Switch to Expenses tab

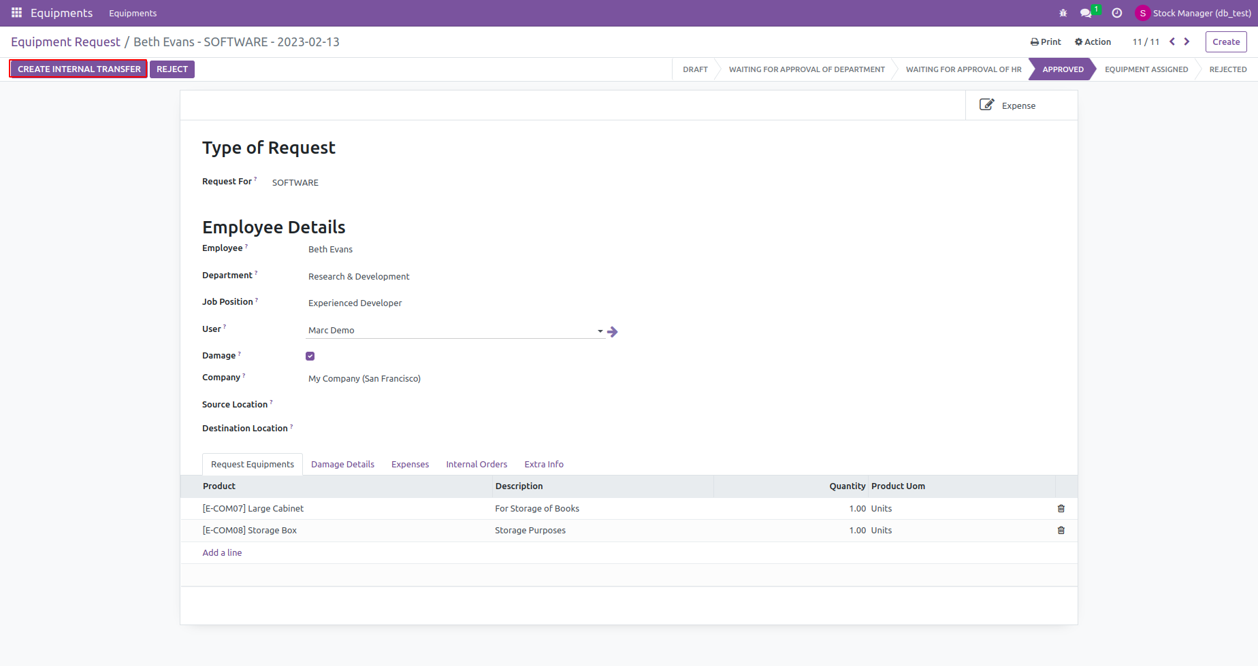(x=410, y=464)
